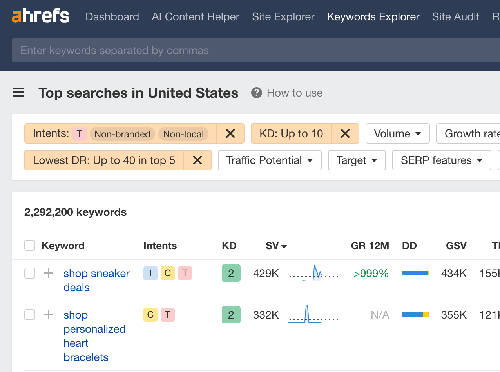Switch to Site Explorer

pos(283,17)
